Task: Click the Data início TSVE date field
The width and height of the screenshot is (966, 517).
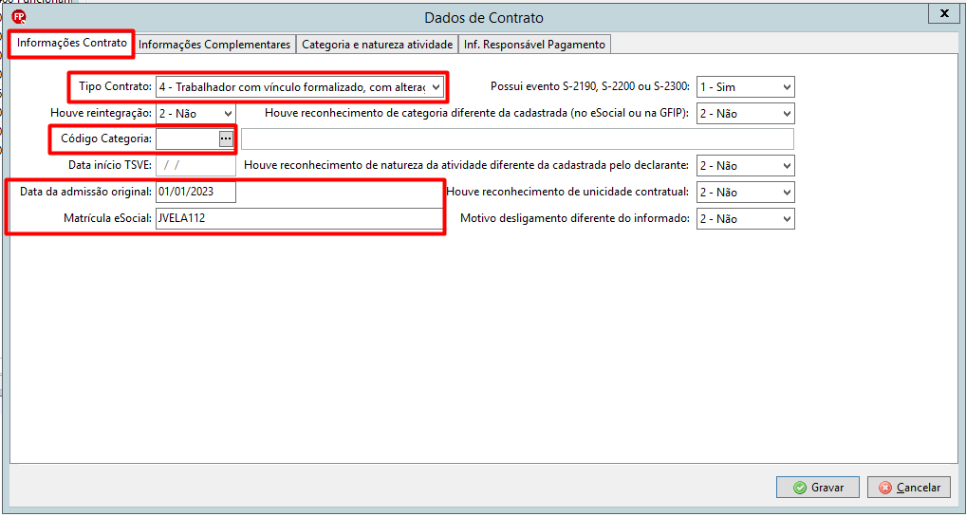Action: pyautogui.click(x=195, y=166)
